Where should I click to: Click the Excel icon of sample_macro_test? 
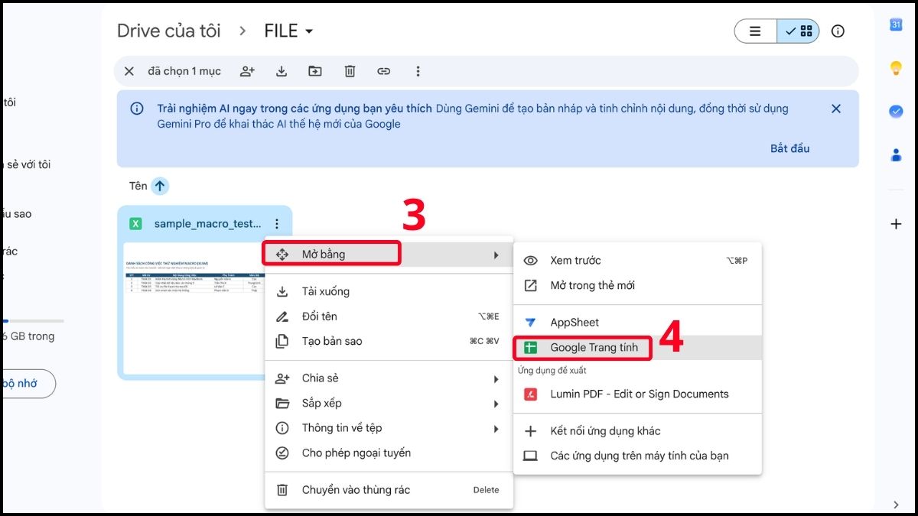pos(135,224)
